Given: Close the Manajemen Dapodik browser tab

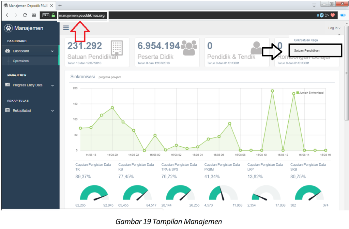Looking at the screenshot, I should (x=51, y=6).
